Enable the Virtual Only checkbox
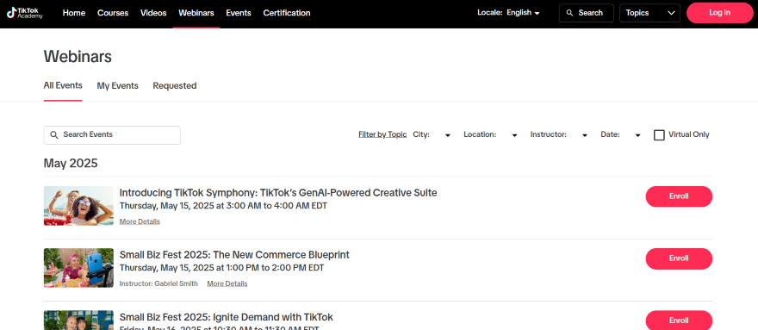 pos(659,135)
